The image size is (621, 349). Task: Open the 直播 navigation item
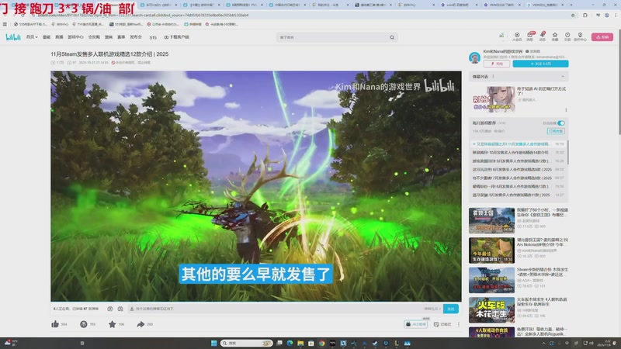coord(59,37)
